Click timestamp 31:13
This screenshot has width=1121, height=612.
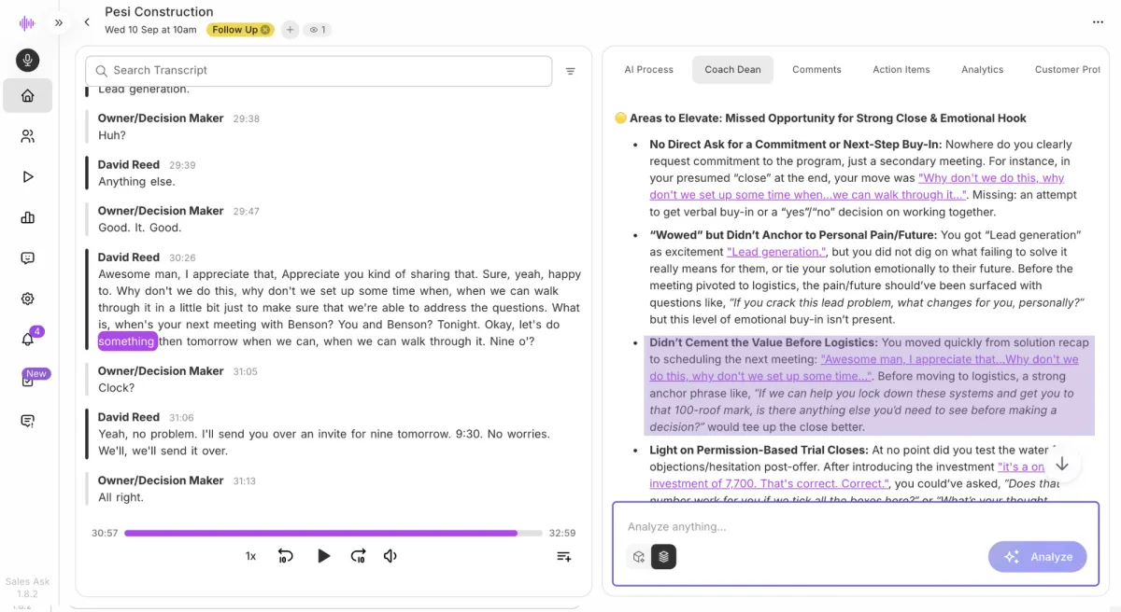[246, 480]
